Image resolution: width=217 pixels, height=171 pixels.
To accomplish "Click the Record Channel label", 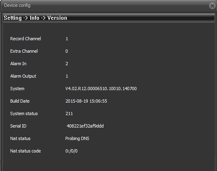I will click(x=25, y=39).
